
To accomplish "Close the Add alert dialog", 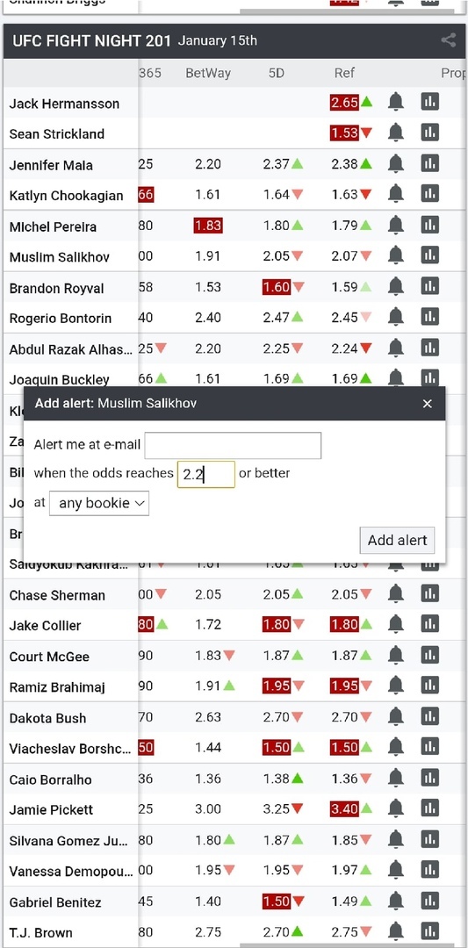I will pos(428,403).
